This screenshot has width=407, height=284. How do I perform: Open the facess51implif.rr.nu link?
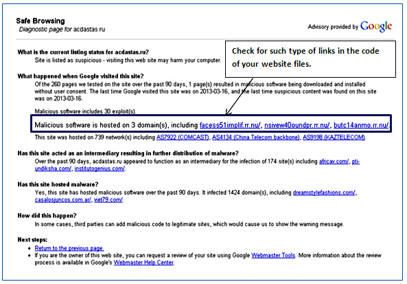tap(230, 125)
